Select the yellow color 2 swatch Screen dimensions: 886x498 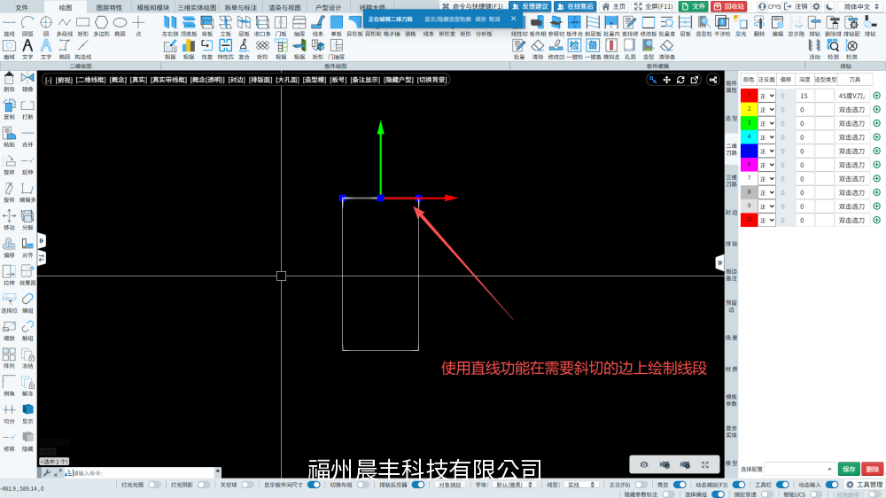749,110
